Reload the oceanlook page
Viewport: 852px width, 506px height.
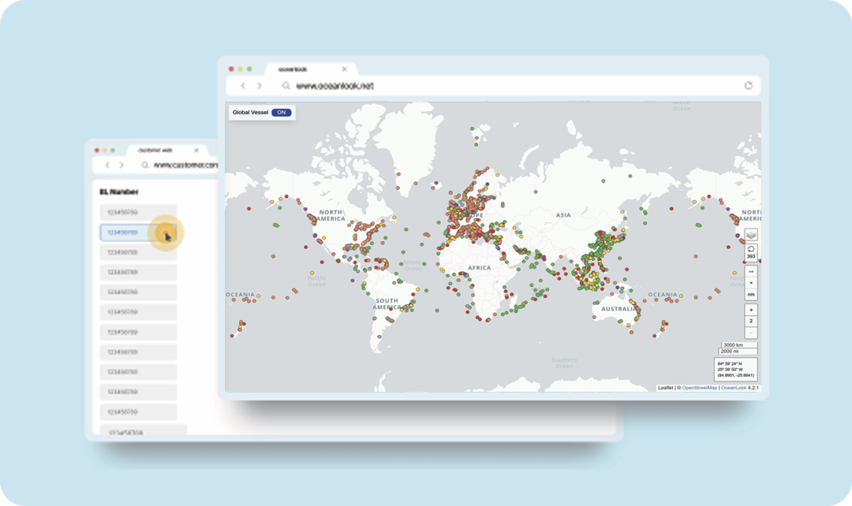pyautogui.click(x=748, y=86)
